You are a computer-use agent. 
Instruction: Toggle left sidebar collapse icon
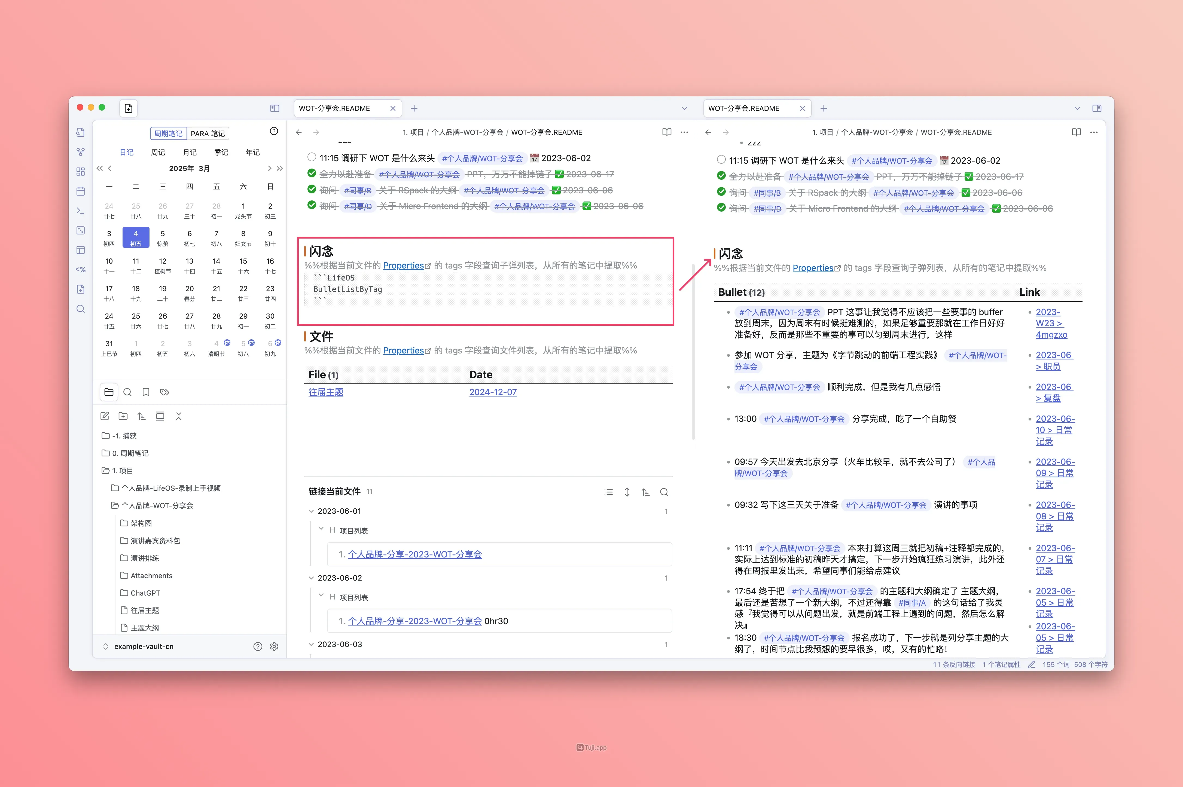point(275,108)
